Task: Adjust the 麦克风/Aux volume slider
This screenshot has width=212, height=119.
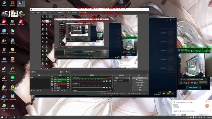Action: [x=89, y=81]
